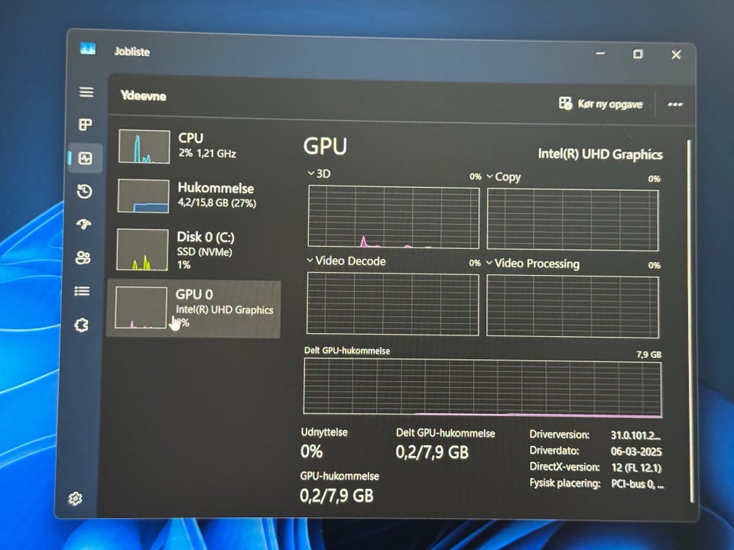Open the Startup apps icon
Image resolution: width=734 pixels, height=550 pixels.
coord(84,225)
